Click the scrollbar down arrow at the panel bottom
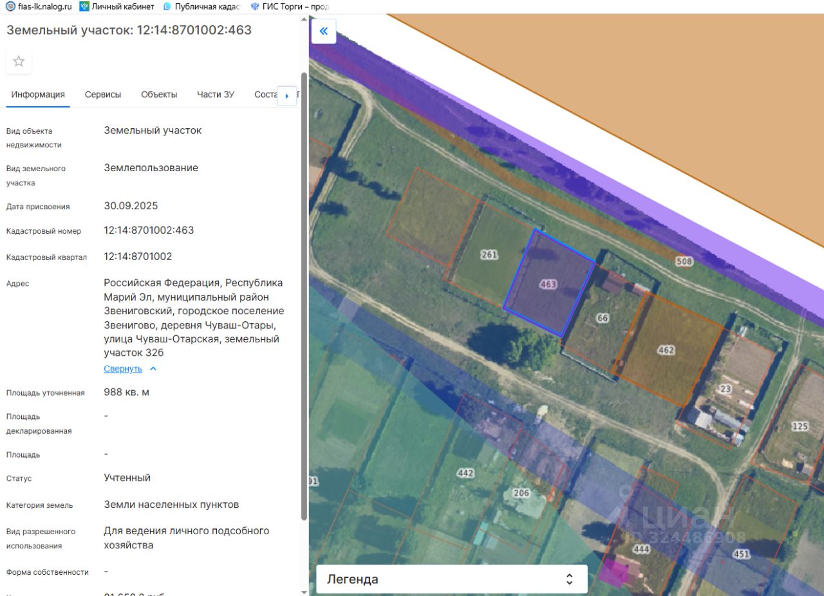The height and width of the screenshot is (596, 824). tap(304, 591)
